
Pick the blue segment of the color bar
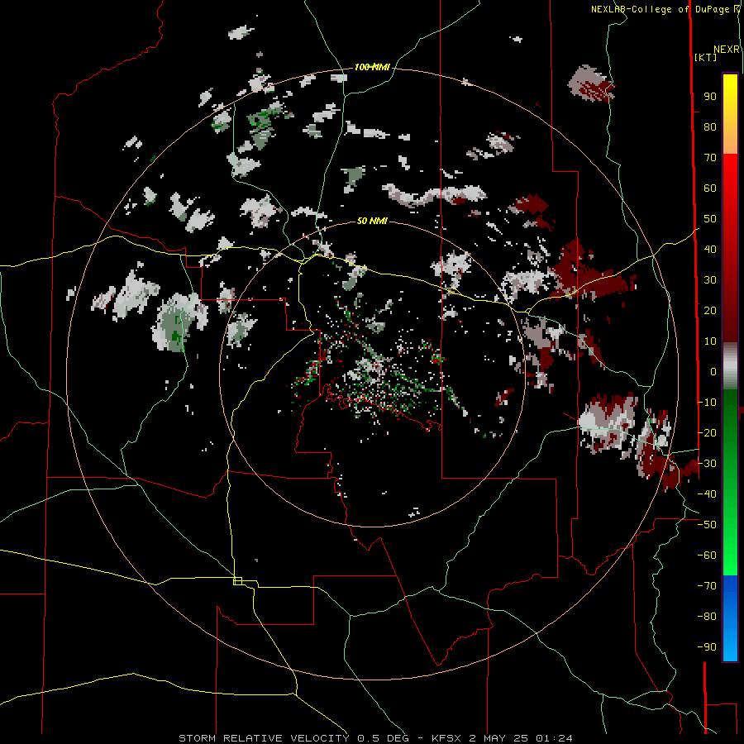(x=730, y=618)
